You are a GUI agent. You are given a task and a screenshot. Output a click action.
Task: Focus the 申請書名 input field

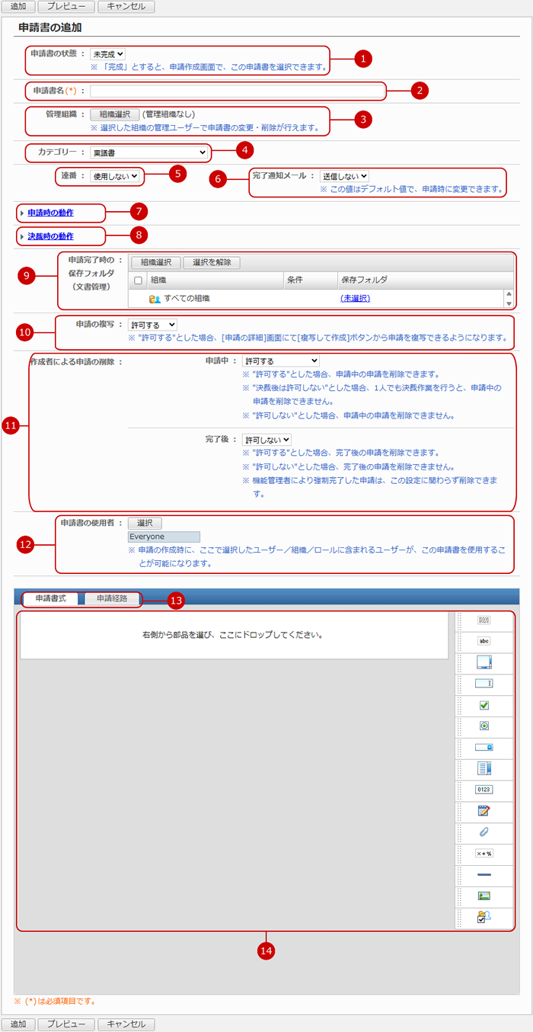tap(237, 91)
